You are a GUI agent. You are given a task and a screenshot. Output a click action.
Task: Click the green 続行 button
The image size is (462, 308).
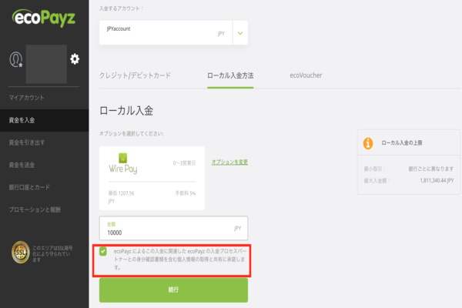coord(173,290)
